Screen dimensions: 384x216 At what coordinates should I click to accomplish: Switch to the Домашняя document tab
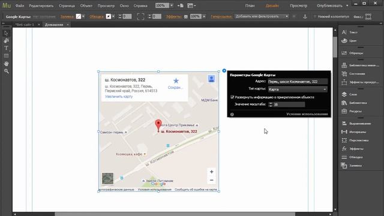click(x=54, y=25)
